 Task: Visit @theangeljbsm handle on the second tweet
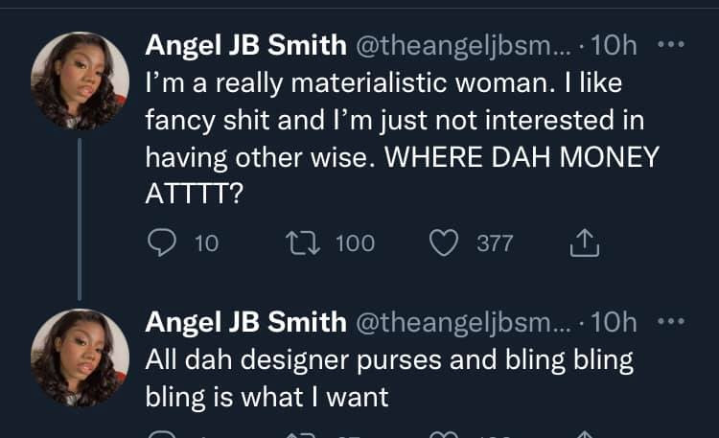pyautogui.click(x=467, y=323)
